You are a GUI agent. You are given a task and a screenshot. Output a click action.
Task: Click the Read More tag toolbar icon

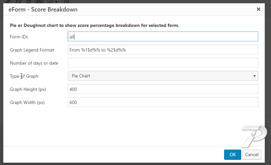click(29, 1)
